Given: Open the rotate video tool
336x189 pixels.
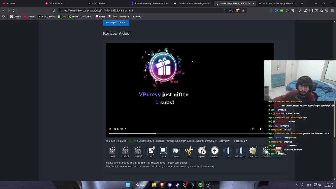Looking at the screenshot, I should point(176,152).
